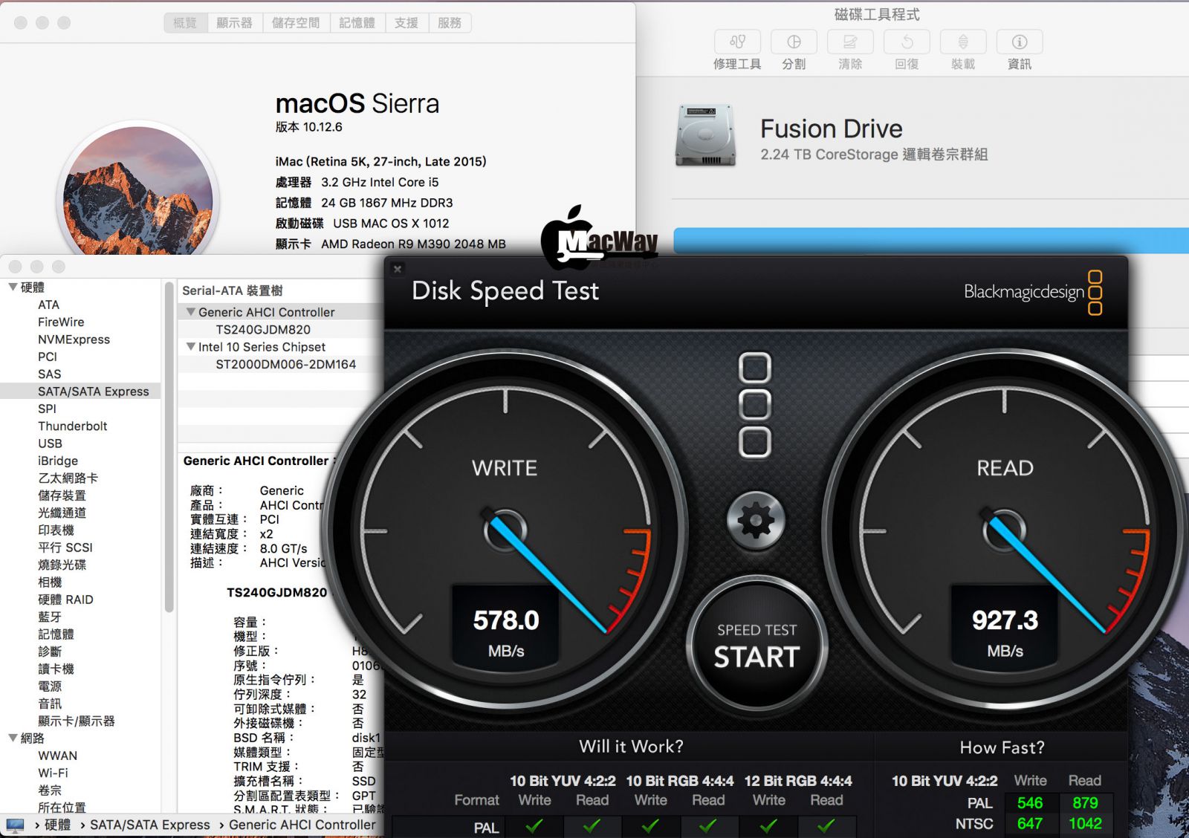Select 平行 SCSI in the hardware sidebar

click(x=65, y=547)
